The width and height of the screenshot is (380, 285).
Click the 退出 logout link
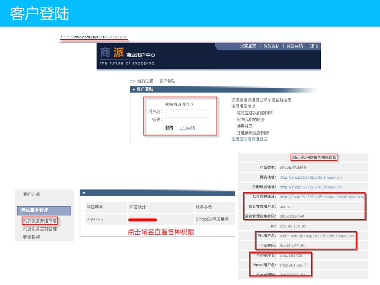point(314,46)
